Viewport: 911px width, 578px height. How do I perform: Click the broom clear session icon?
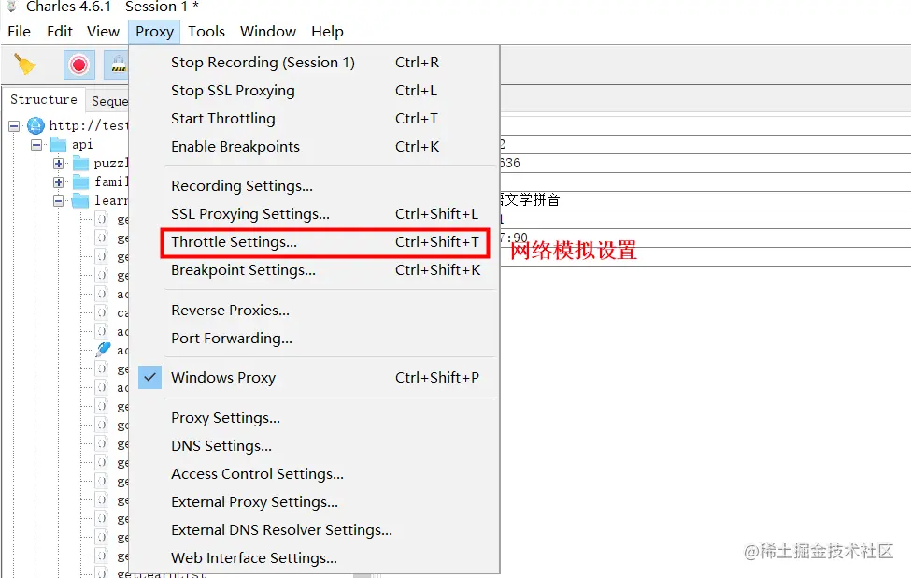click(24, 65)
